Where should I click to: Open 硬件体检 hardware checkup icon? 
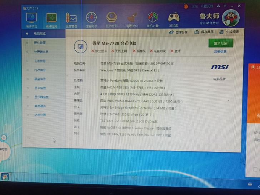(31, 20)
